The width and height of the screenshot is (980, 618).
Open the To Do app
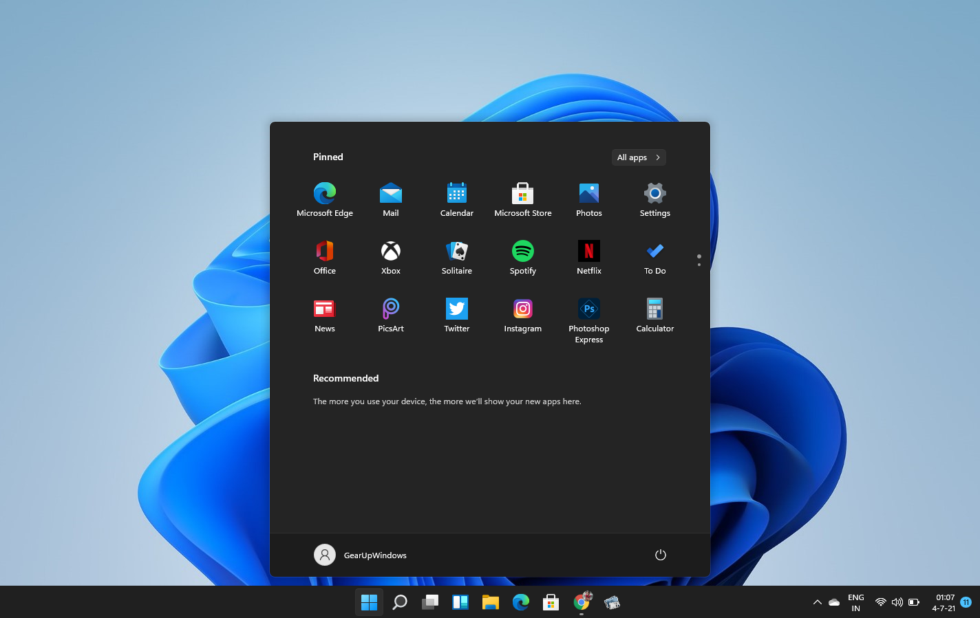(655, 258)
